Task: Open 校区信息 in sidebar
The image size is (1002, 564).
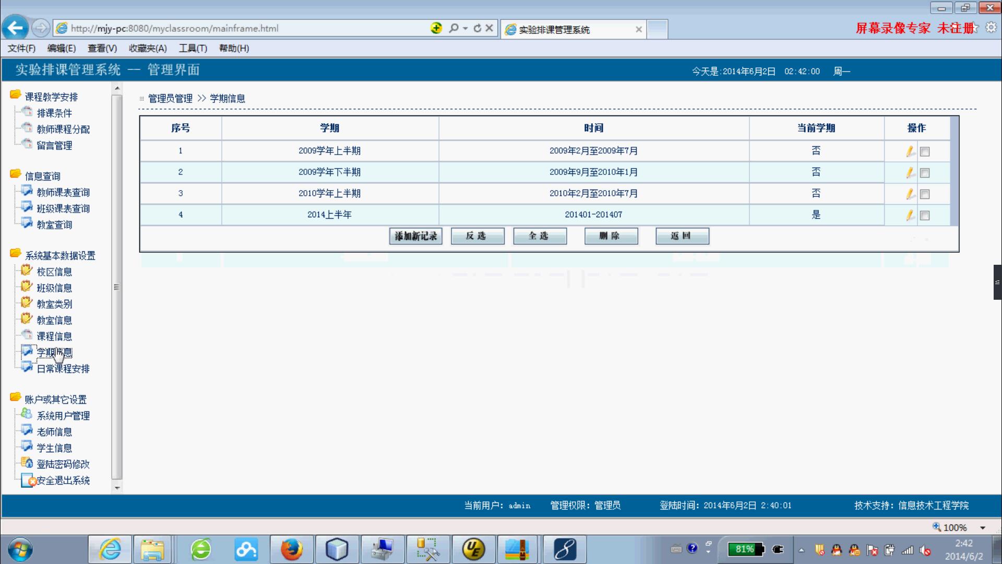Action: pos(54,272)
